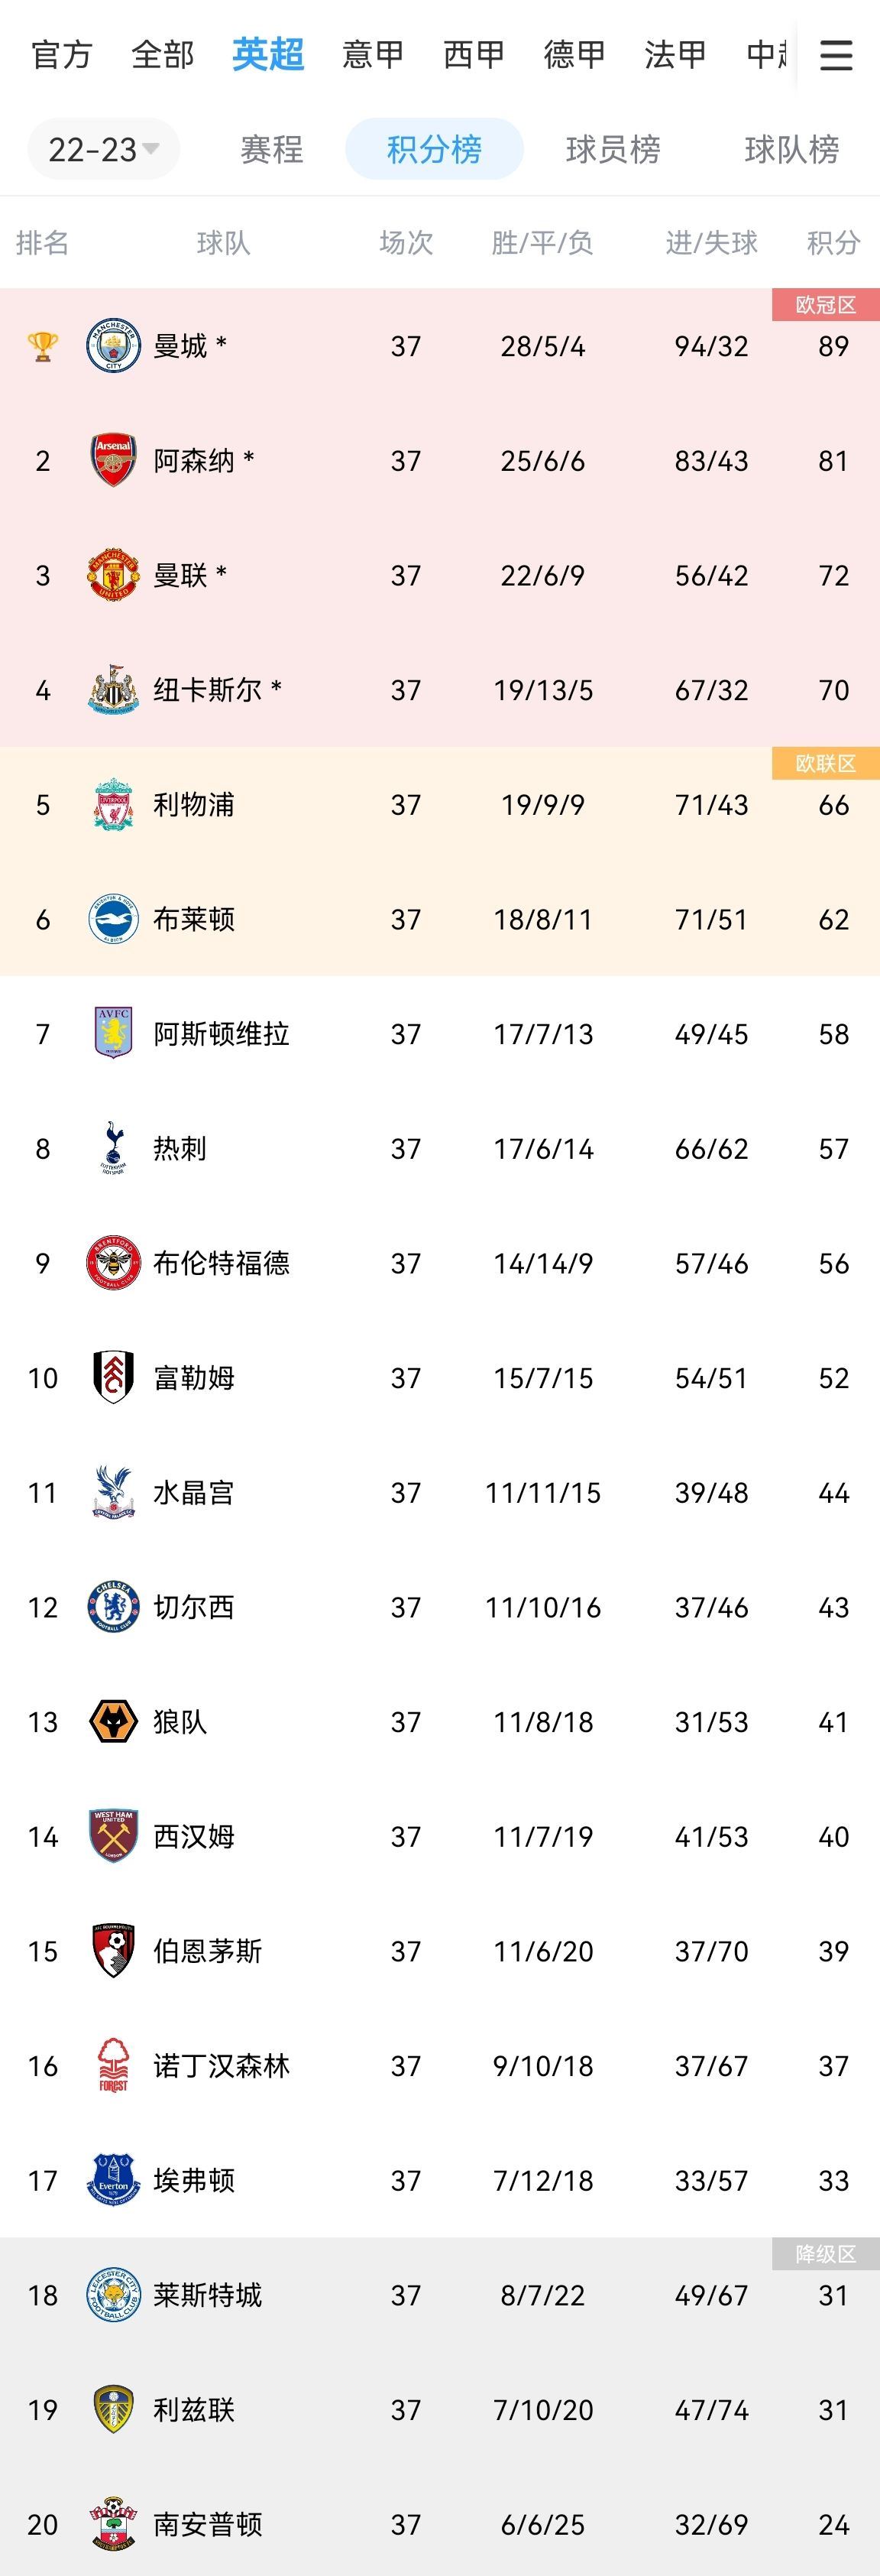Tap the Tottenham club crest
The width and height of the screenshot is (880, 2576).
(x=113, y=1148)
